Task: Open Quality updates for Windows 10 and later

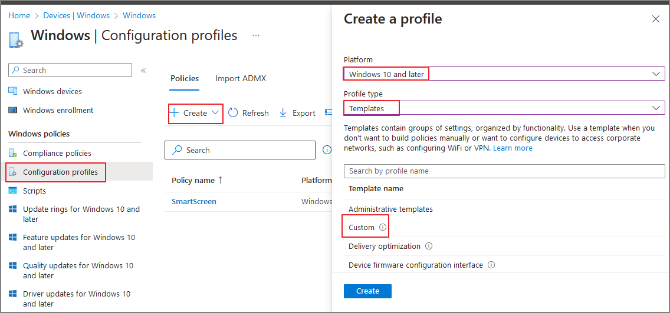Action: click(78, 271)
